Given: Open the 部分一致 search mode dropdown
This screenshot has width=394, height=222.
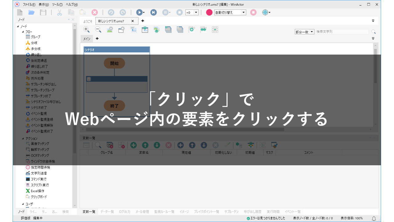Looking at the screenshot, I should pos(312,32).
